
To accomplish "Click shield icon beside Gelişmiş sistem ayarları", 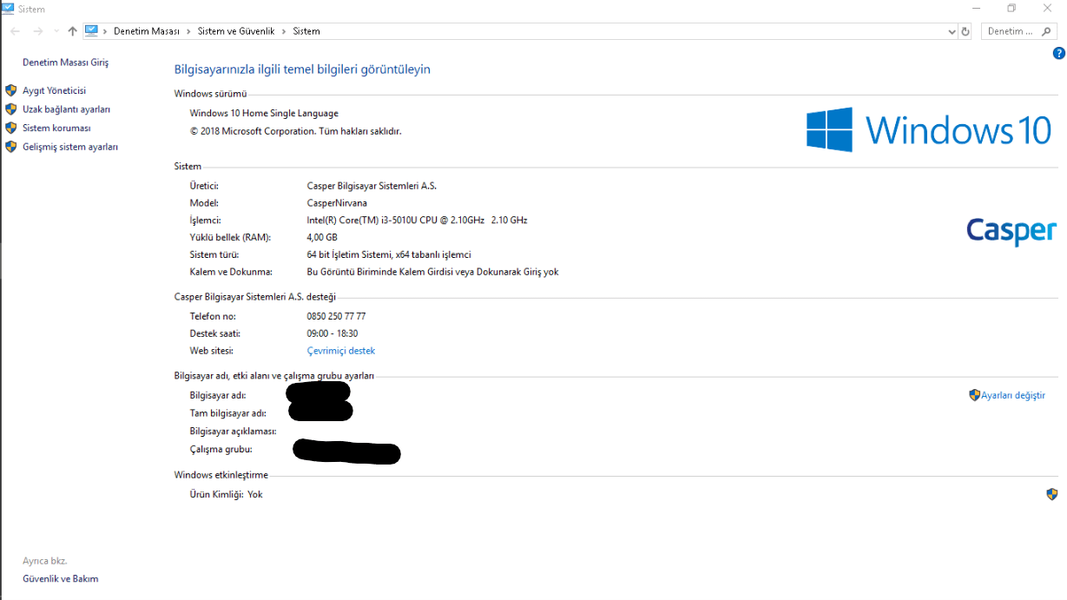I will [11, 147].
